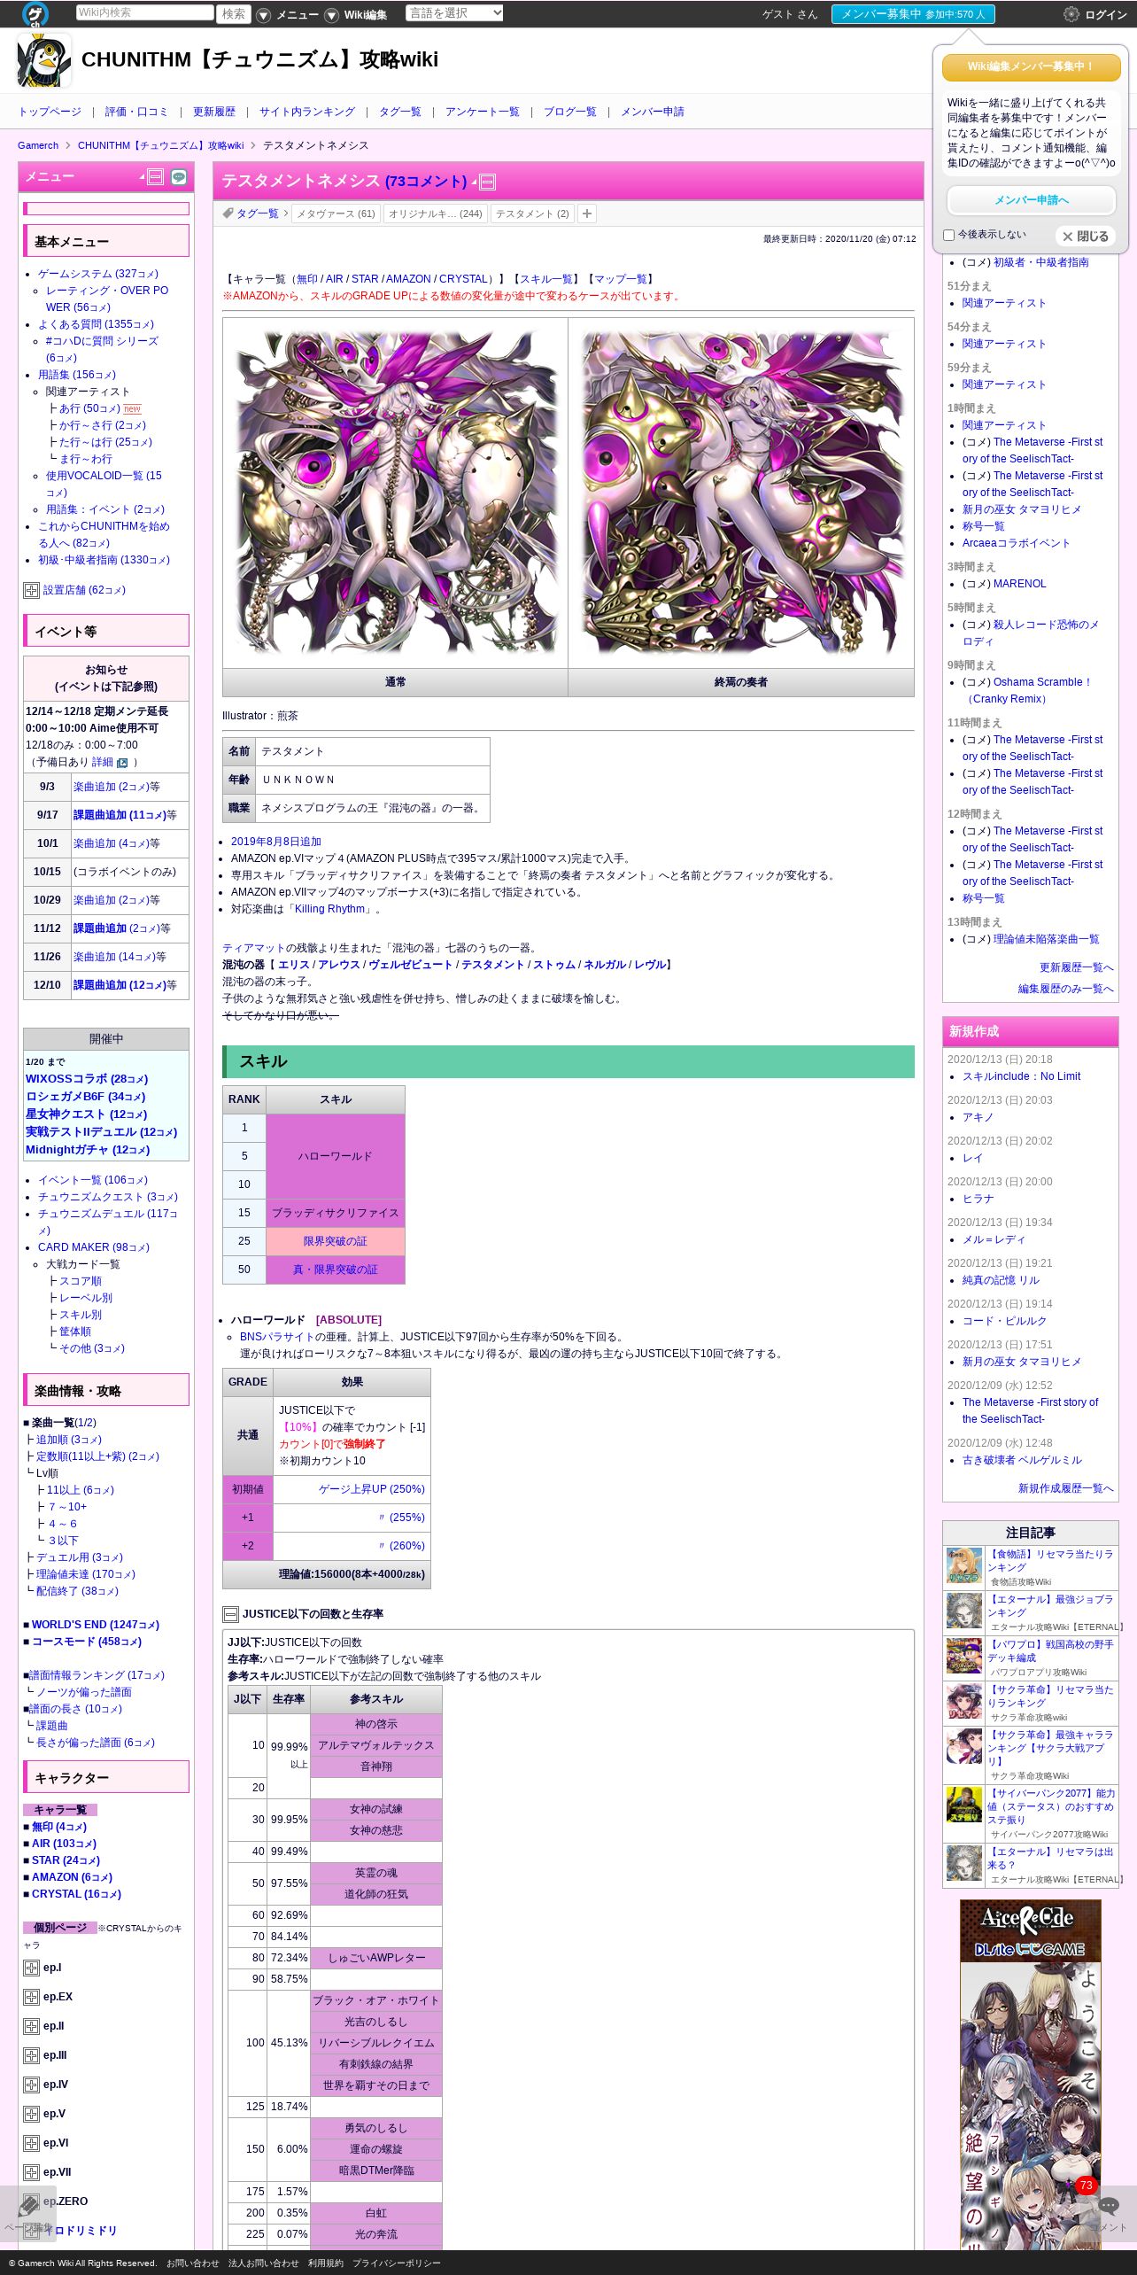
Task: Open the プライバシーポリシー footer link
Action: point(397,2263)
